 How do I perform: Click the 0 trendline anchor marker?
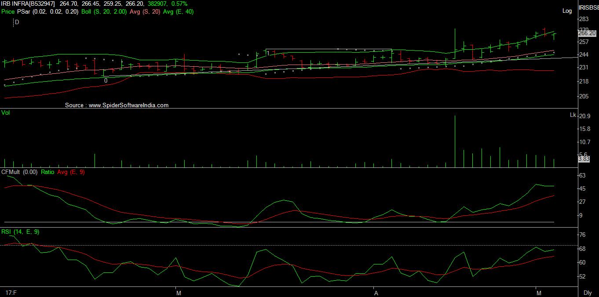click(106, 81)
